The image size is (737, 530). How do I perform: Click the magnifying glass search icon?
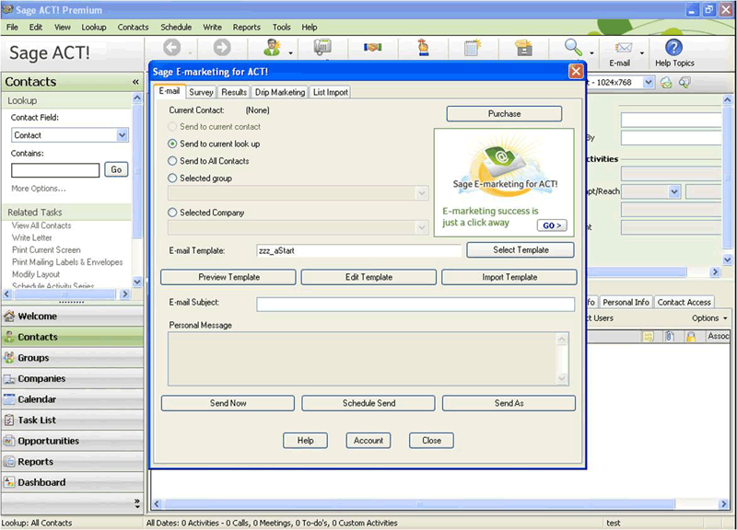(x=573, y=47)
